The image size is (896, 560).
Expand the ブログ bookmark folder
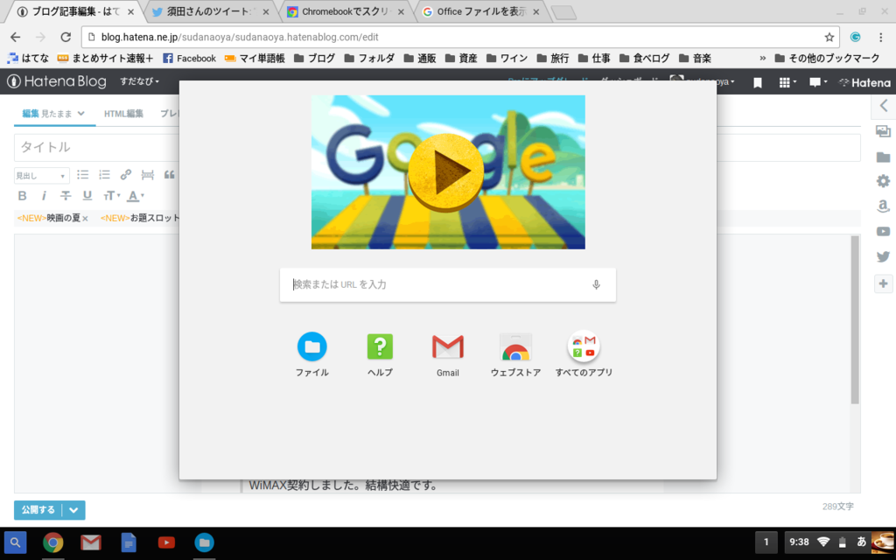point(315,59)
